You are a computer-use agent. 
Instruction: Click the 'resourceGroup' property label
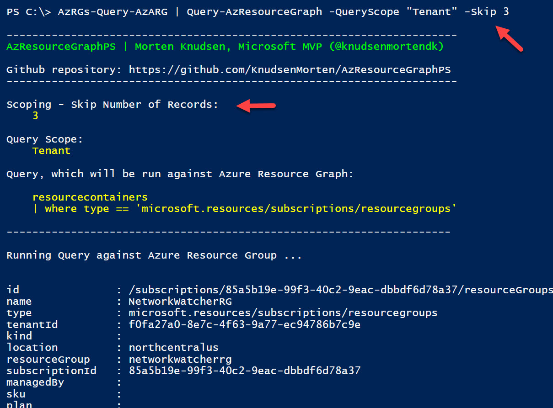point(48,360)
